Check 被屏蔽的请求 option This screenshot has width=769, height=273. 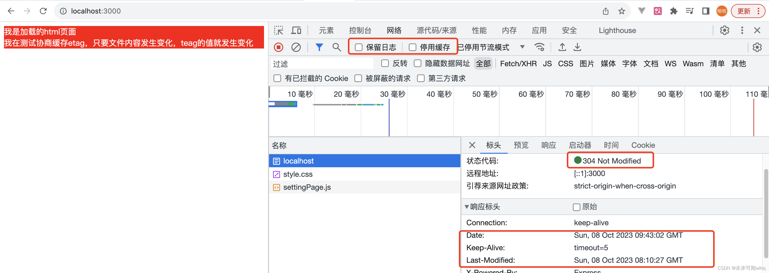click(358, 78)
